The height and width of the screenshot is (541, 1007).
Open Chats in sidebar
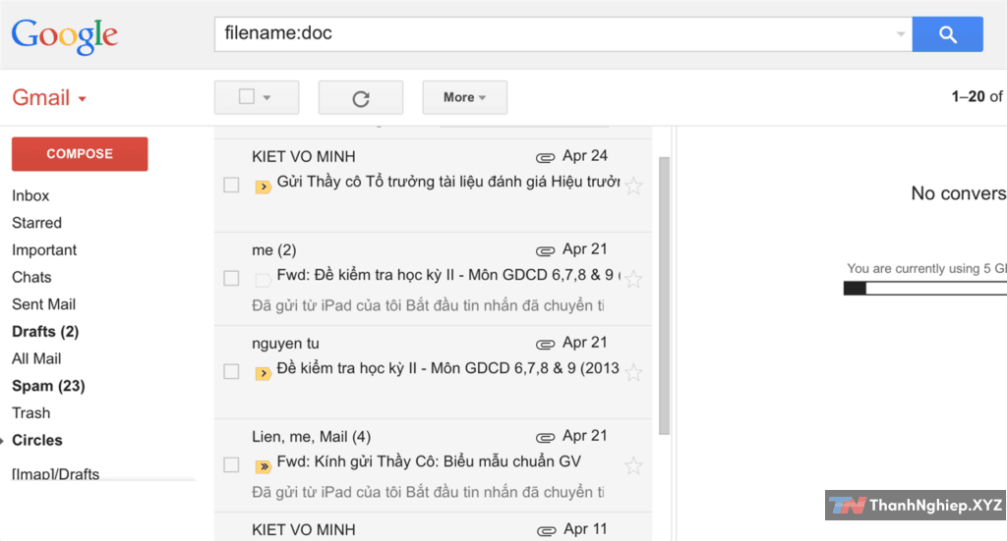[31, 277]
